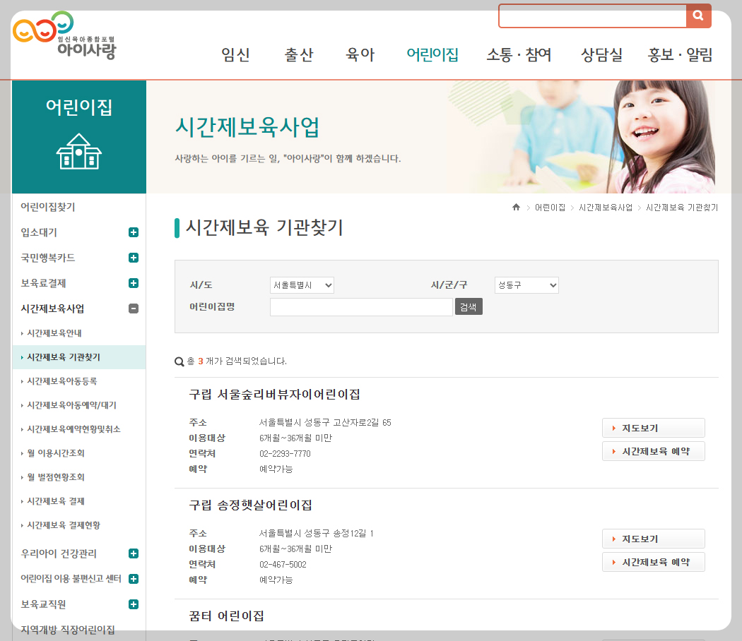Open the 상담실 top menu

tap(601, 55)
